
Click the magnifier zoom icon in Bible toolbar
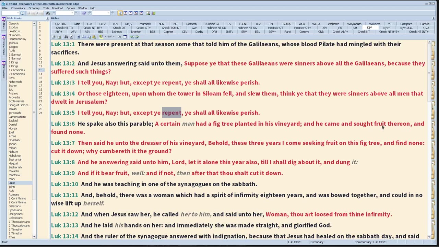click(x=120, y=37)
